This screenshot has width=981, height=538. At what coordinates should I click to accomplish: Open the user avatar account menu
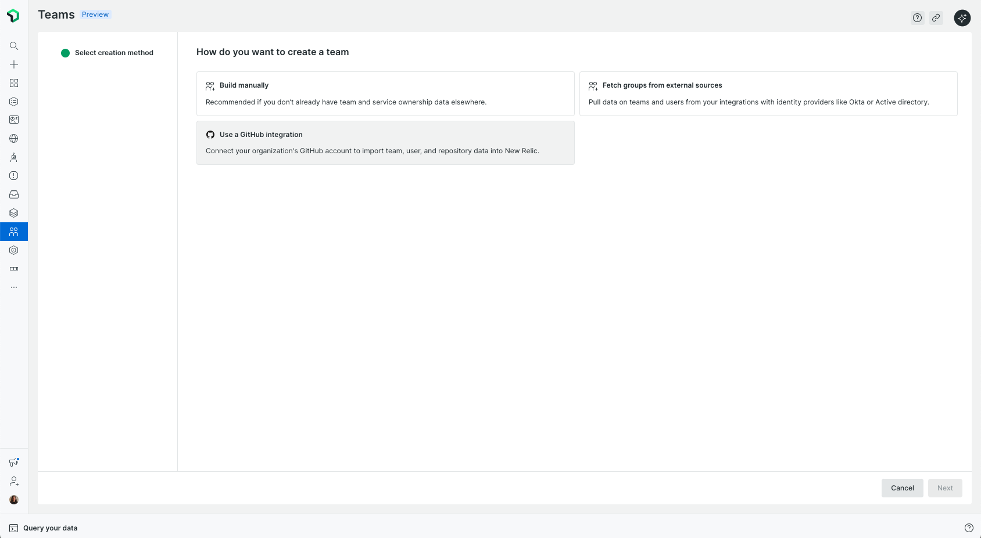(14, 500)
